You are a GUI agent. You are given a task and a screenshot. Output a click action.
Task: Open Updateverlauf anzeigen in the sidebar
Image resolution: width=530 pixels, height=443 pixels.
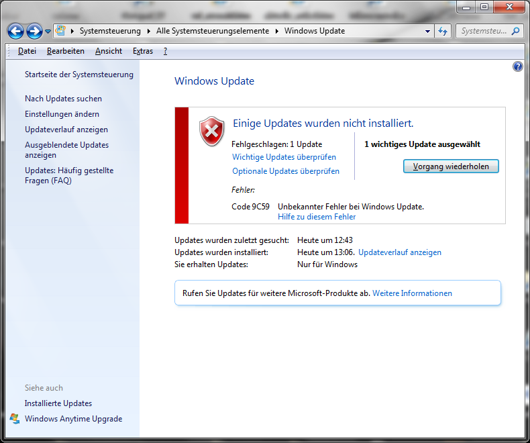66,130
